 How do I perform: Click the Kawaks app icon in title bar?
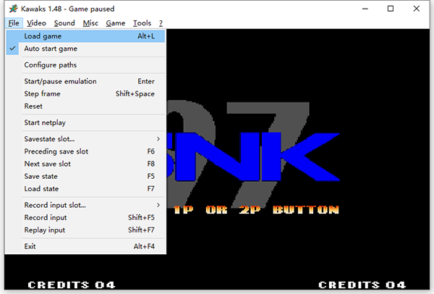click(13, 9)
